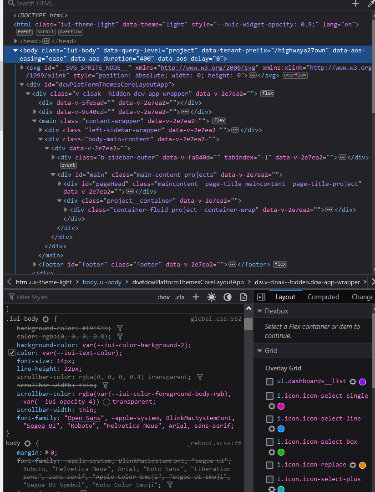Open the pseudo-class panel via :hov
Screen dimensions: 375x492
[x=163, y=297]
